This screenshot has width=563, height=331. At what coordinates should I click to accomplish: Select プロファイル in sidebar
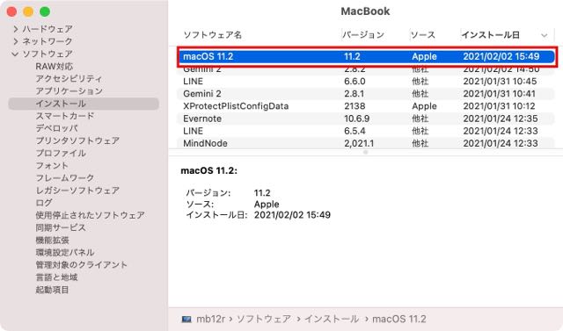tap(61, 153)
